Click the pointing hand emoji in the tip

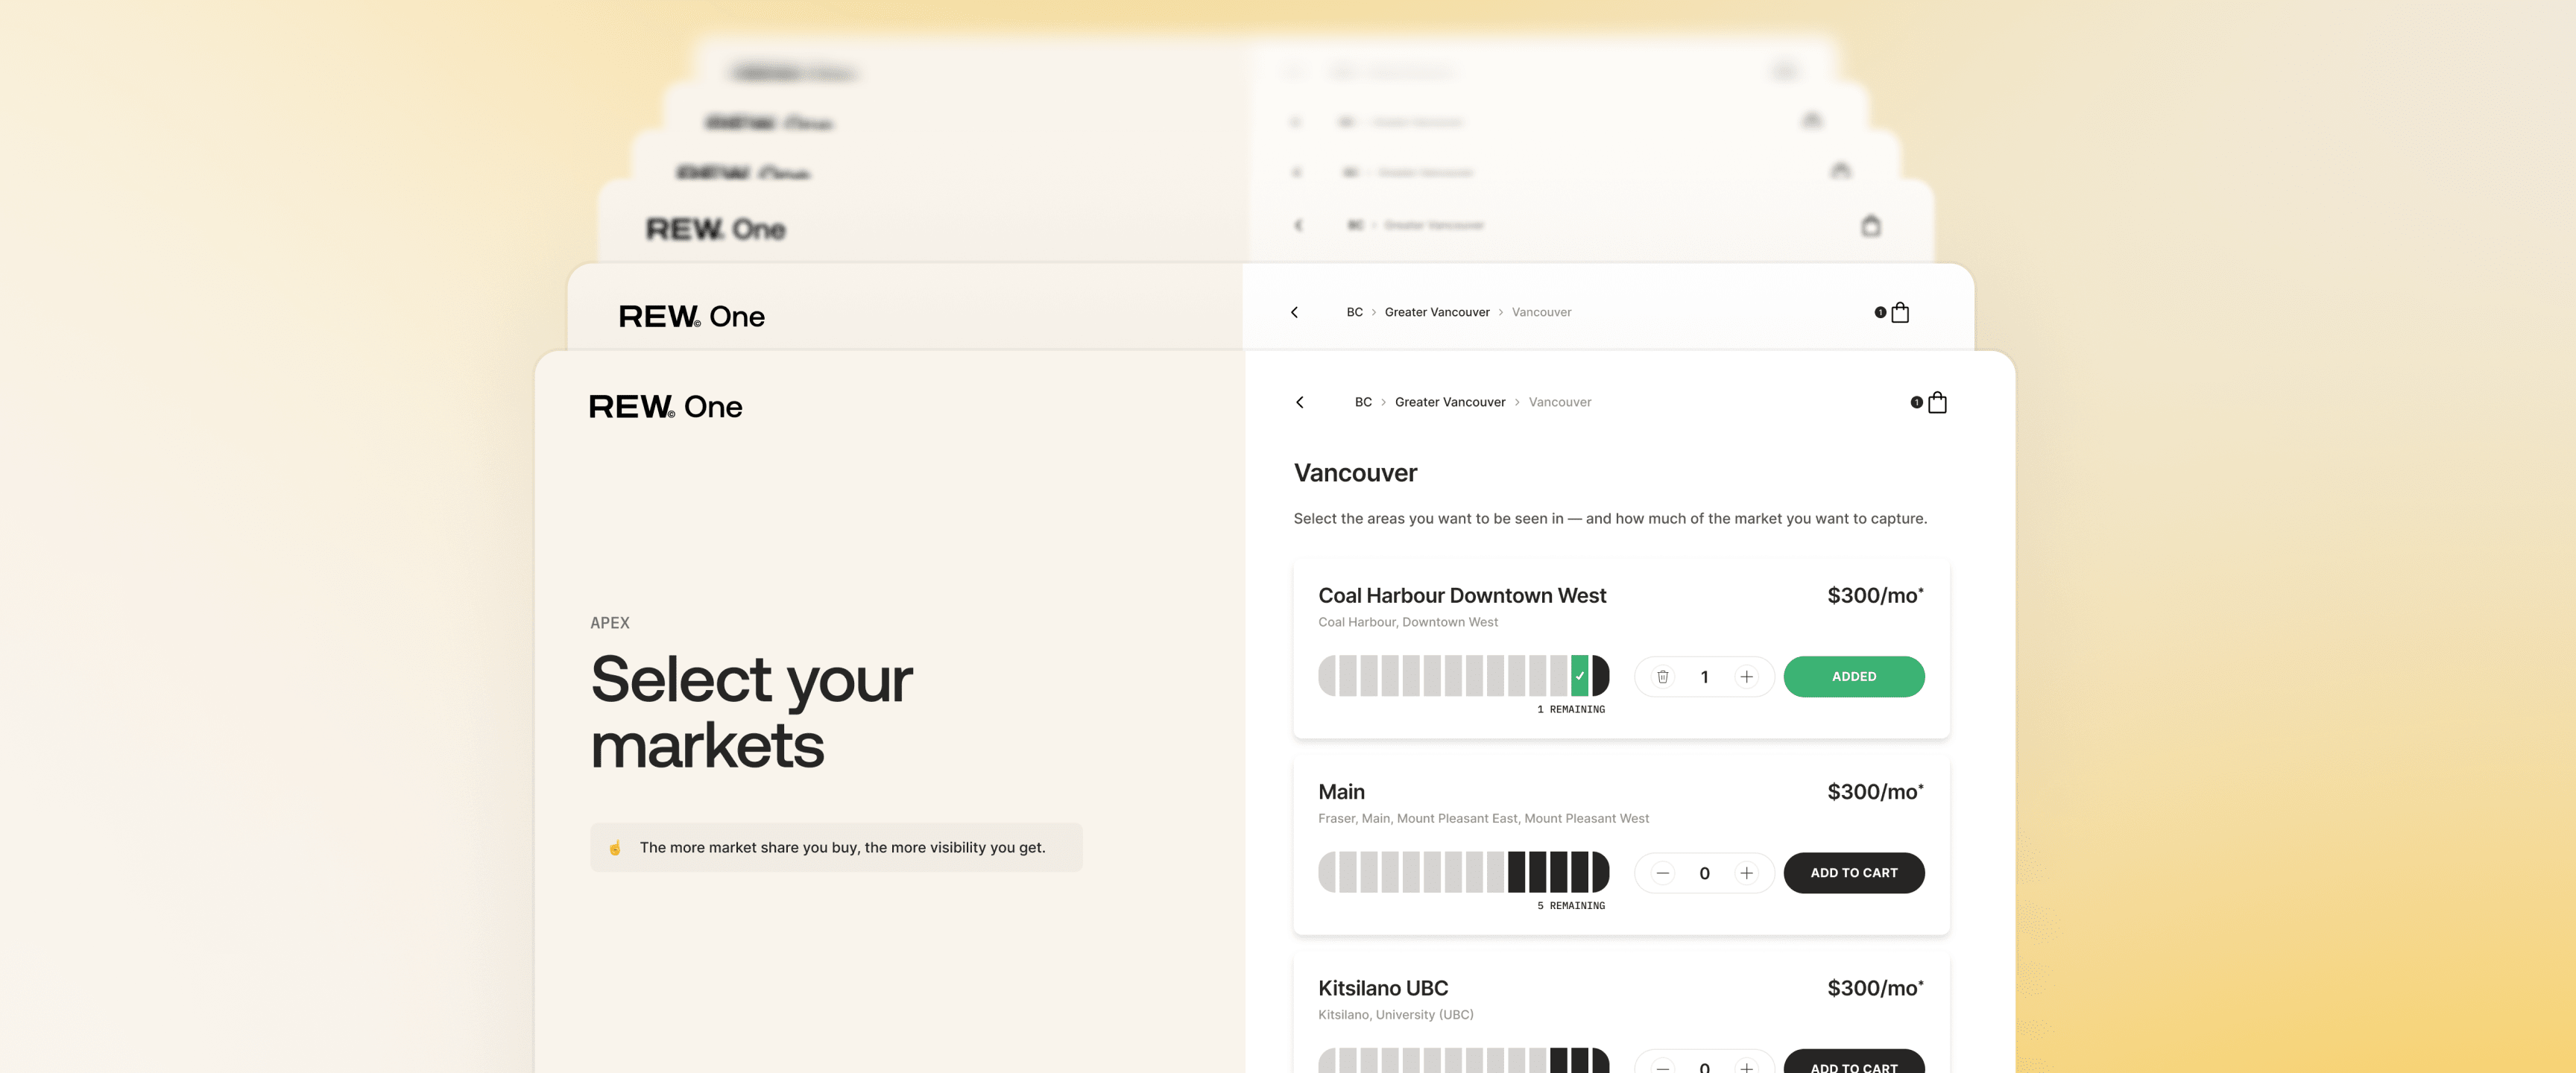pyautogui.click(x=615, y=847)
